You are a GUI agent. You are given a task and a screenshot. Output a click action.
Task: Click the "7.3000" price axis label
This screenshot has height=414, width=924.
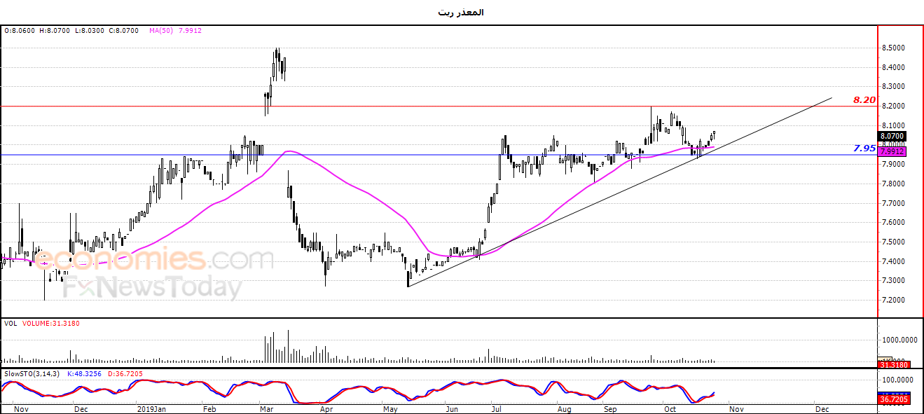(x=893, y=281)
